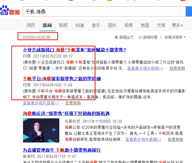Open headline 小业态成新风口 海鼎千帆掌柜
Viewport: 192px width, 163px height.
coord(74,50)
